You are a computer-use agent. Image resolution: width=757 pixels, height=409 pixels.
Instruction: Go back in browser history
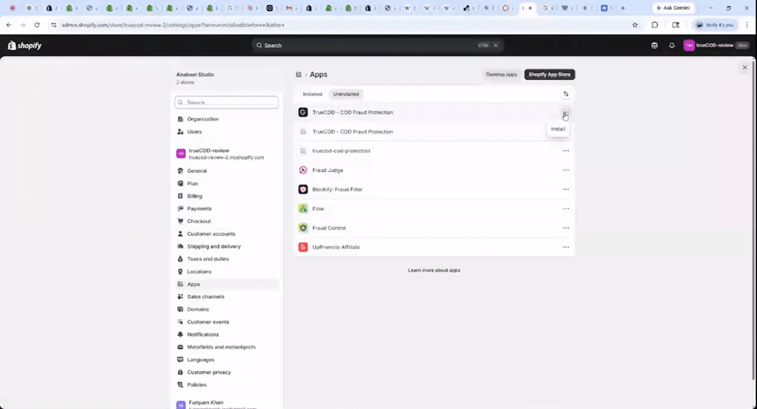click(x=9, y=25)
